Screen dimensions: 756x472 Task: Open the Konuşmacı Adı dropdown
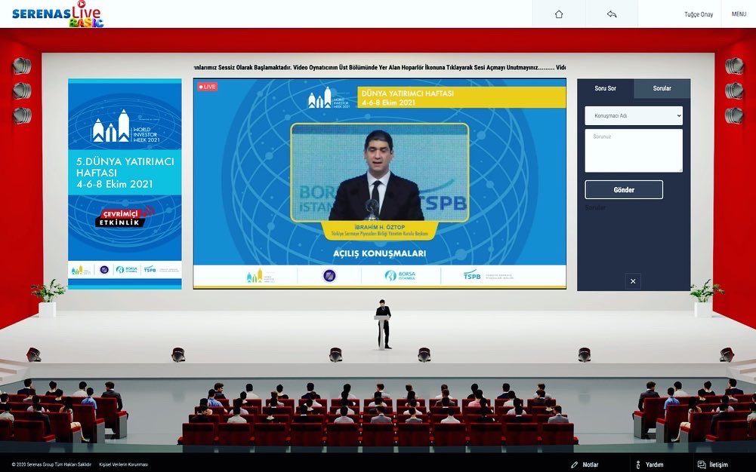click(634, 115)
